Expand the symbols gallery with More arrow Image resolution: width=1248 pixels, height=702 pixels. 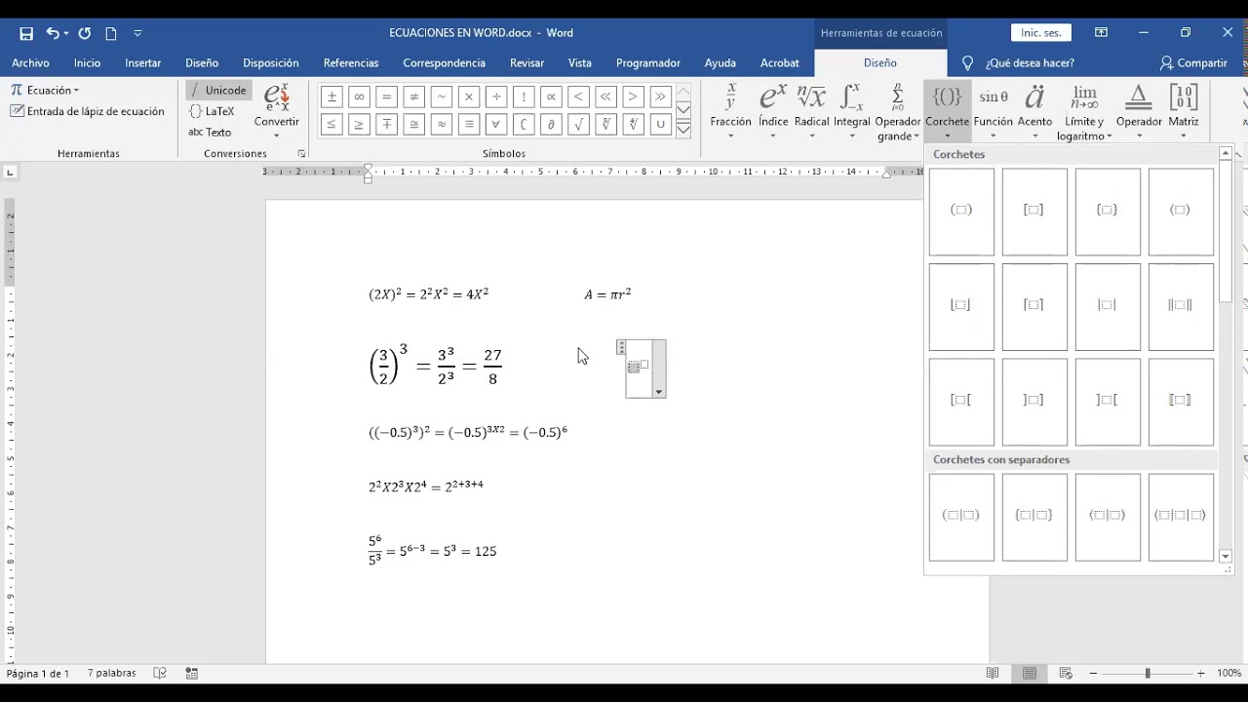[x=683, y=129]
